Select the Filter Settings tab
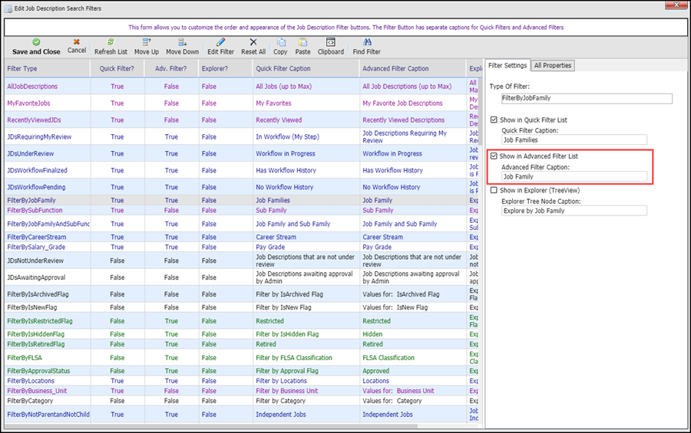Screen dimensions: 691x433 pos(508,66)
